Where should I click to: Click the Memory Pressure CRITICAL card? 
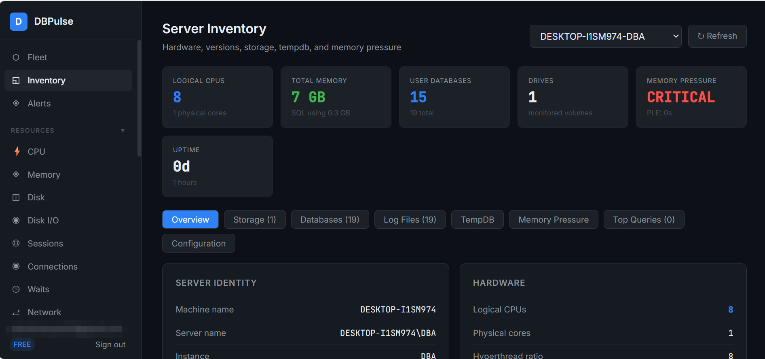click(691, 97)
